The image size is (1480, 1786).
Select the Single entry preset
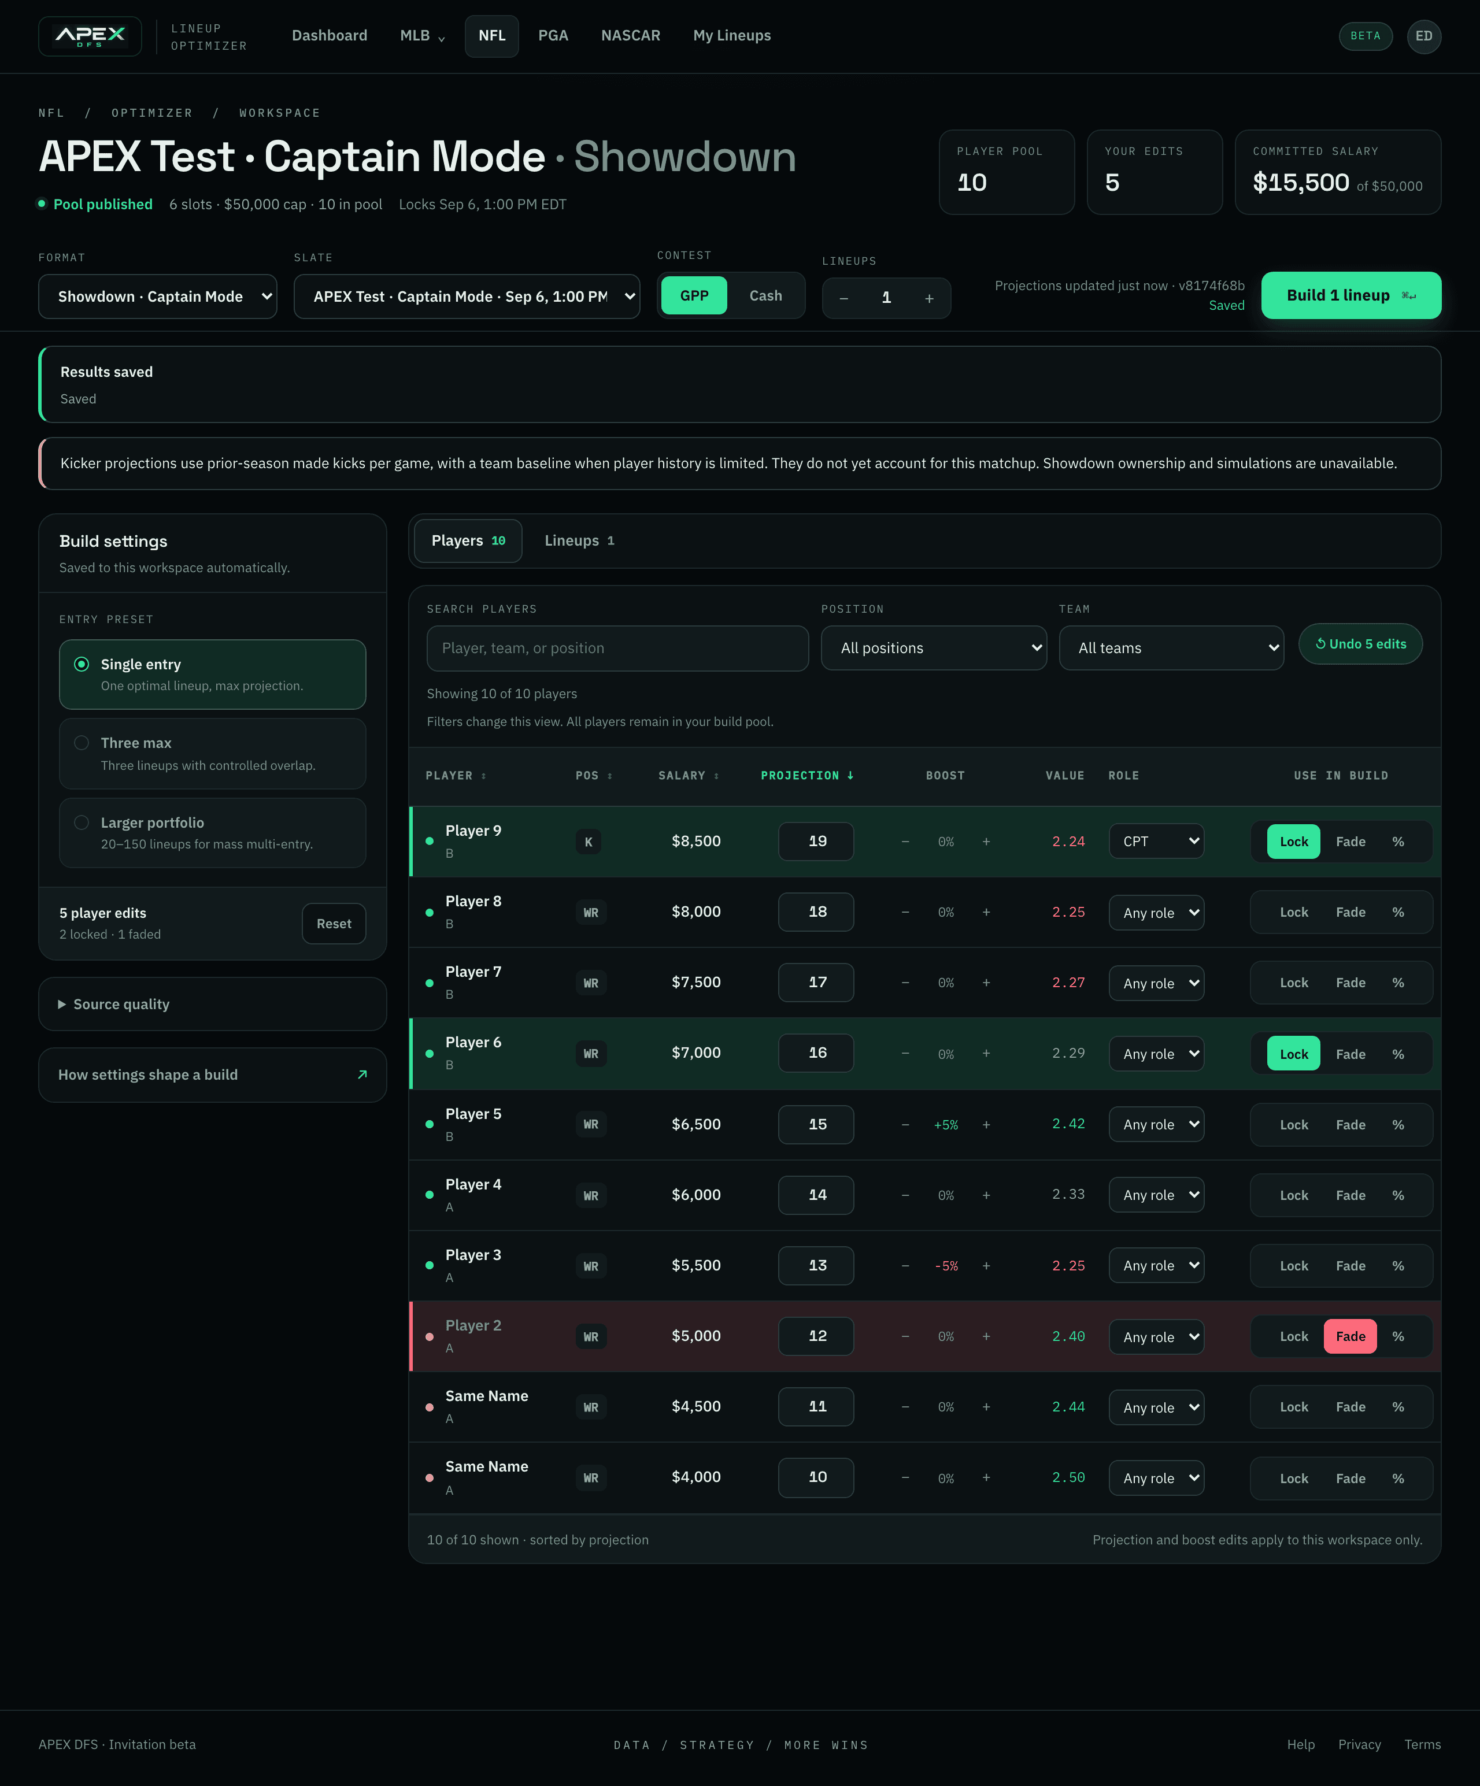pyautogui.click(x=213, y=675)
